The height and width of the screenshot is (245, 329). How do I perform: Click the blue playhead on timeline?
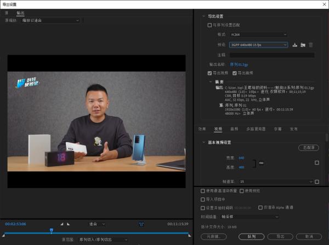(51, 230)
